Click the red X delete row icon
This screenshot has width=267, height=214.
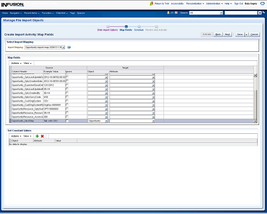point(42,136)
